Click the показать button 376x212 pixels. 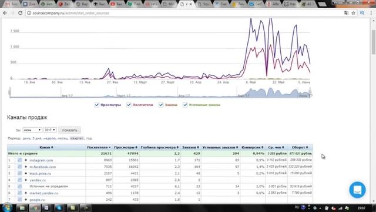coord(69,130)
